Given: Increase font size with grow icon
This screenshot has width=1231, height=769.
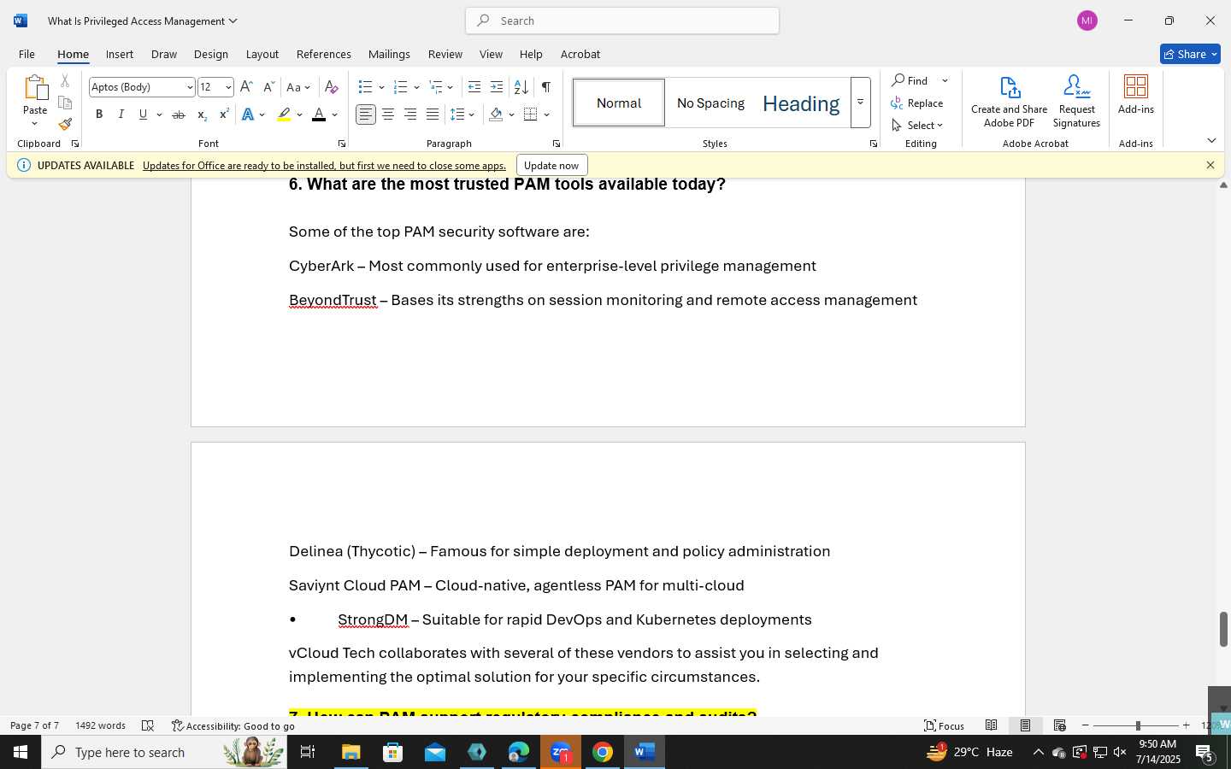Looking at the screenshot, I should [246, 87].
